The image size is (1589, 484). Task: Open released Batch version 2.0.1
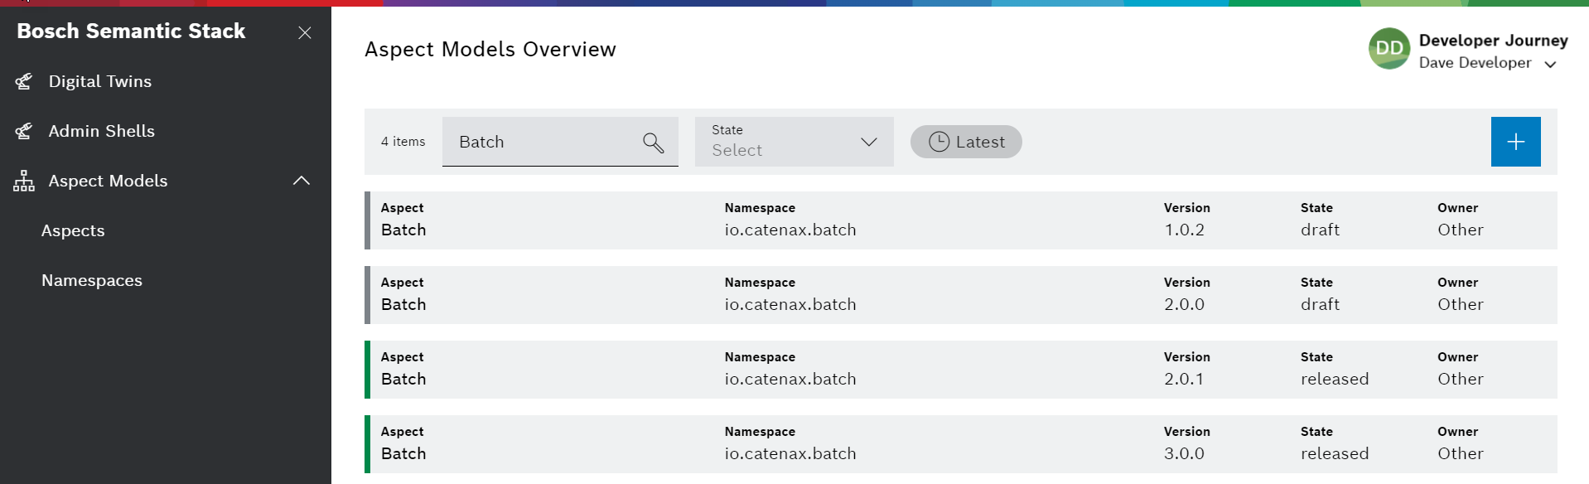coord(961,370)
